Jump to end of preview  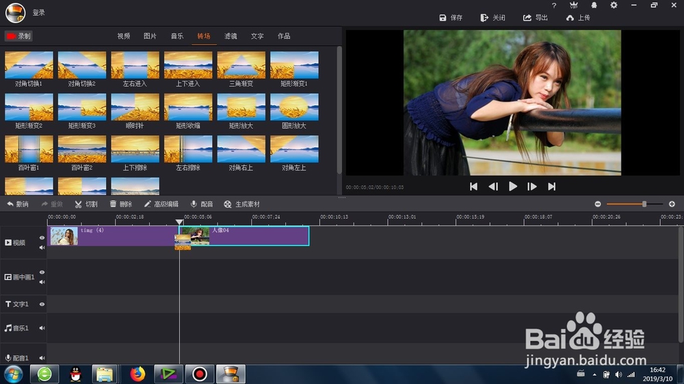click(552, 187)
